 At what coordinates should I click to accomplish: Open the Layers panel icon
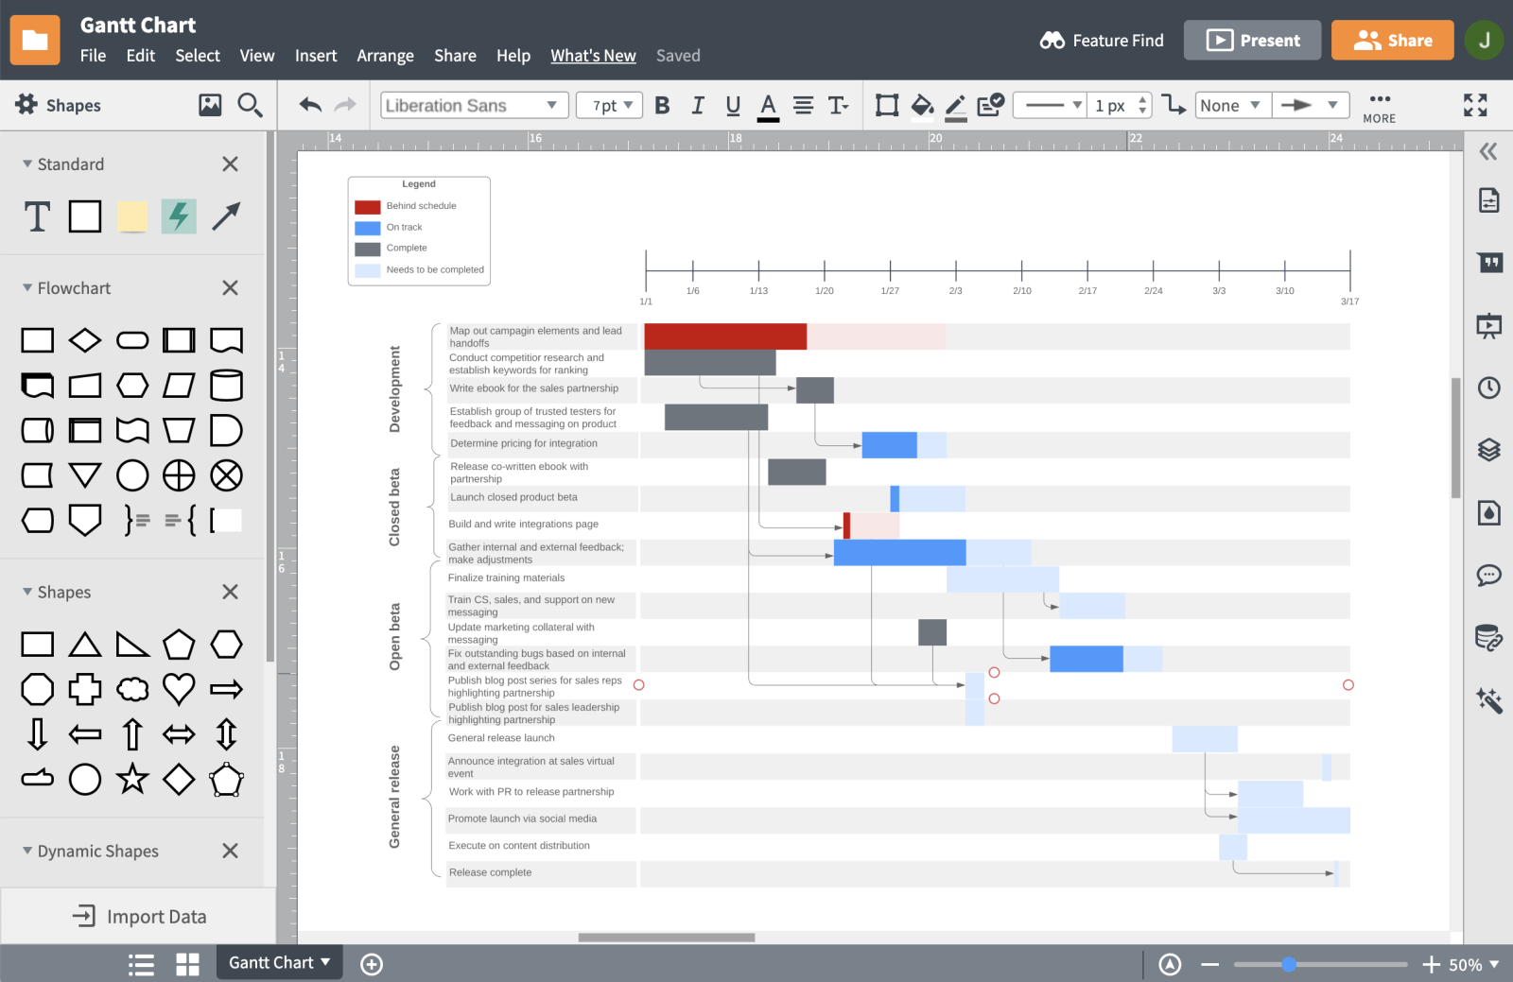tap(1488, 450)
